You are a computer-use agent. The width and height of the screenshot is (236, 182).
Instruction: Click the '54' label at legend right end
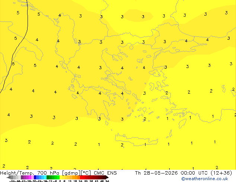pos(107,181)
